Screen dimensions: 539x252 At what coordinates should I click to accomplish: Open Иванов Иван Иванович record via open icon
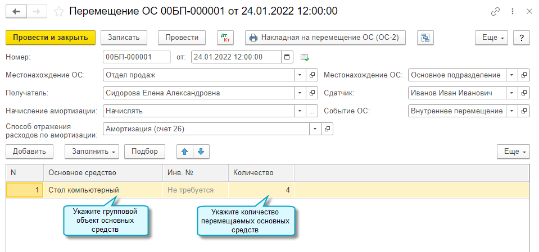point(524,93)
